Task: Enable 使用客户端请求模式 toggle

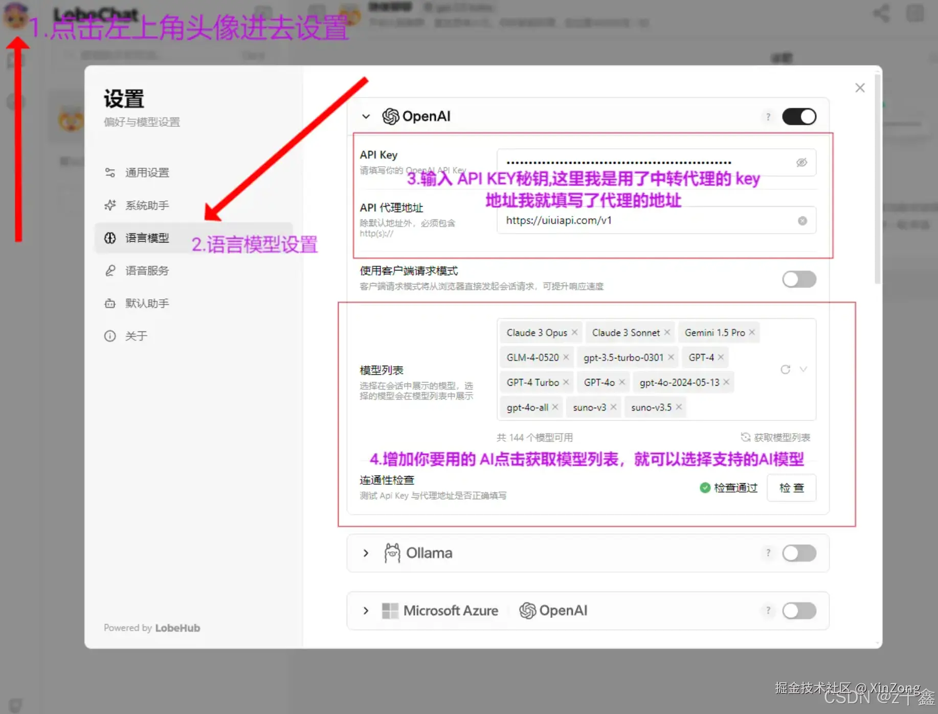Action: click(799, 279)
